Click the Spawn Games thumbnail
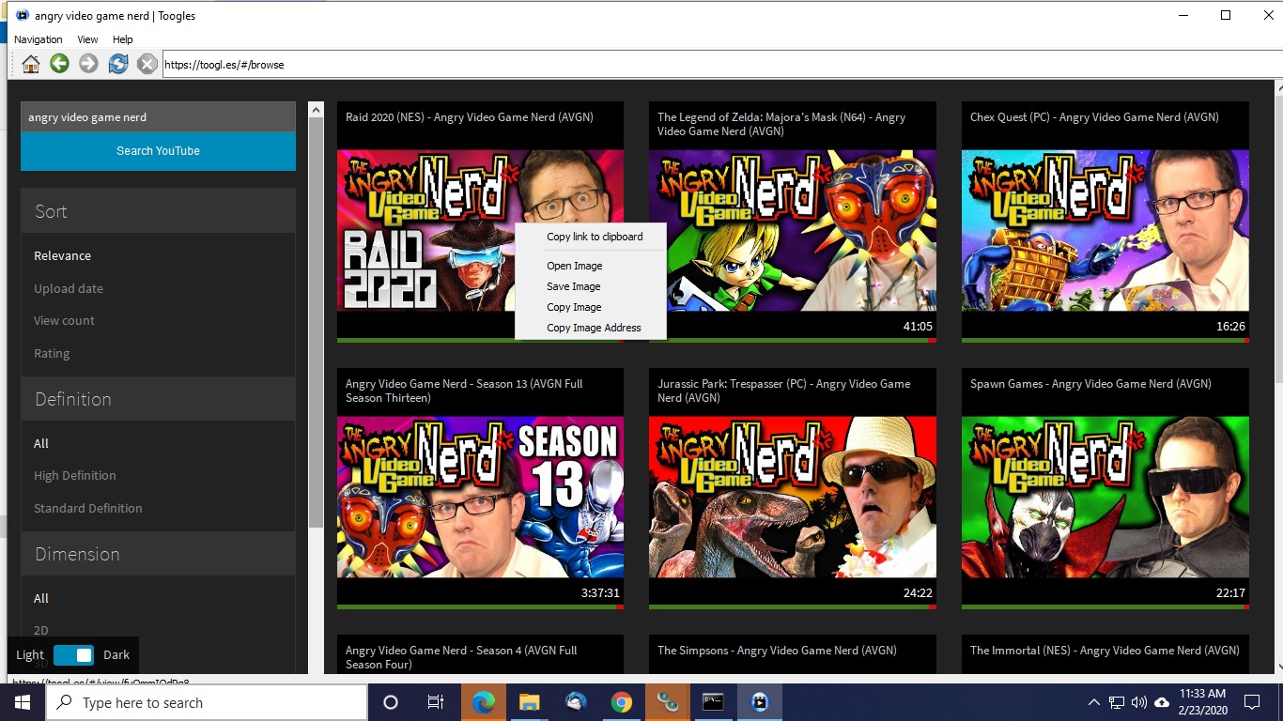1283x721 pixels. pos(1105,498)
